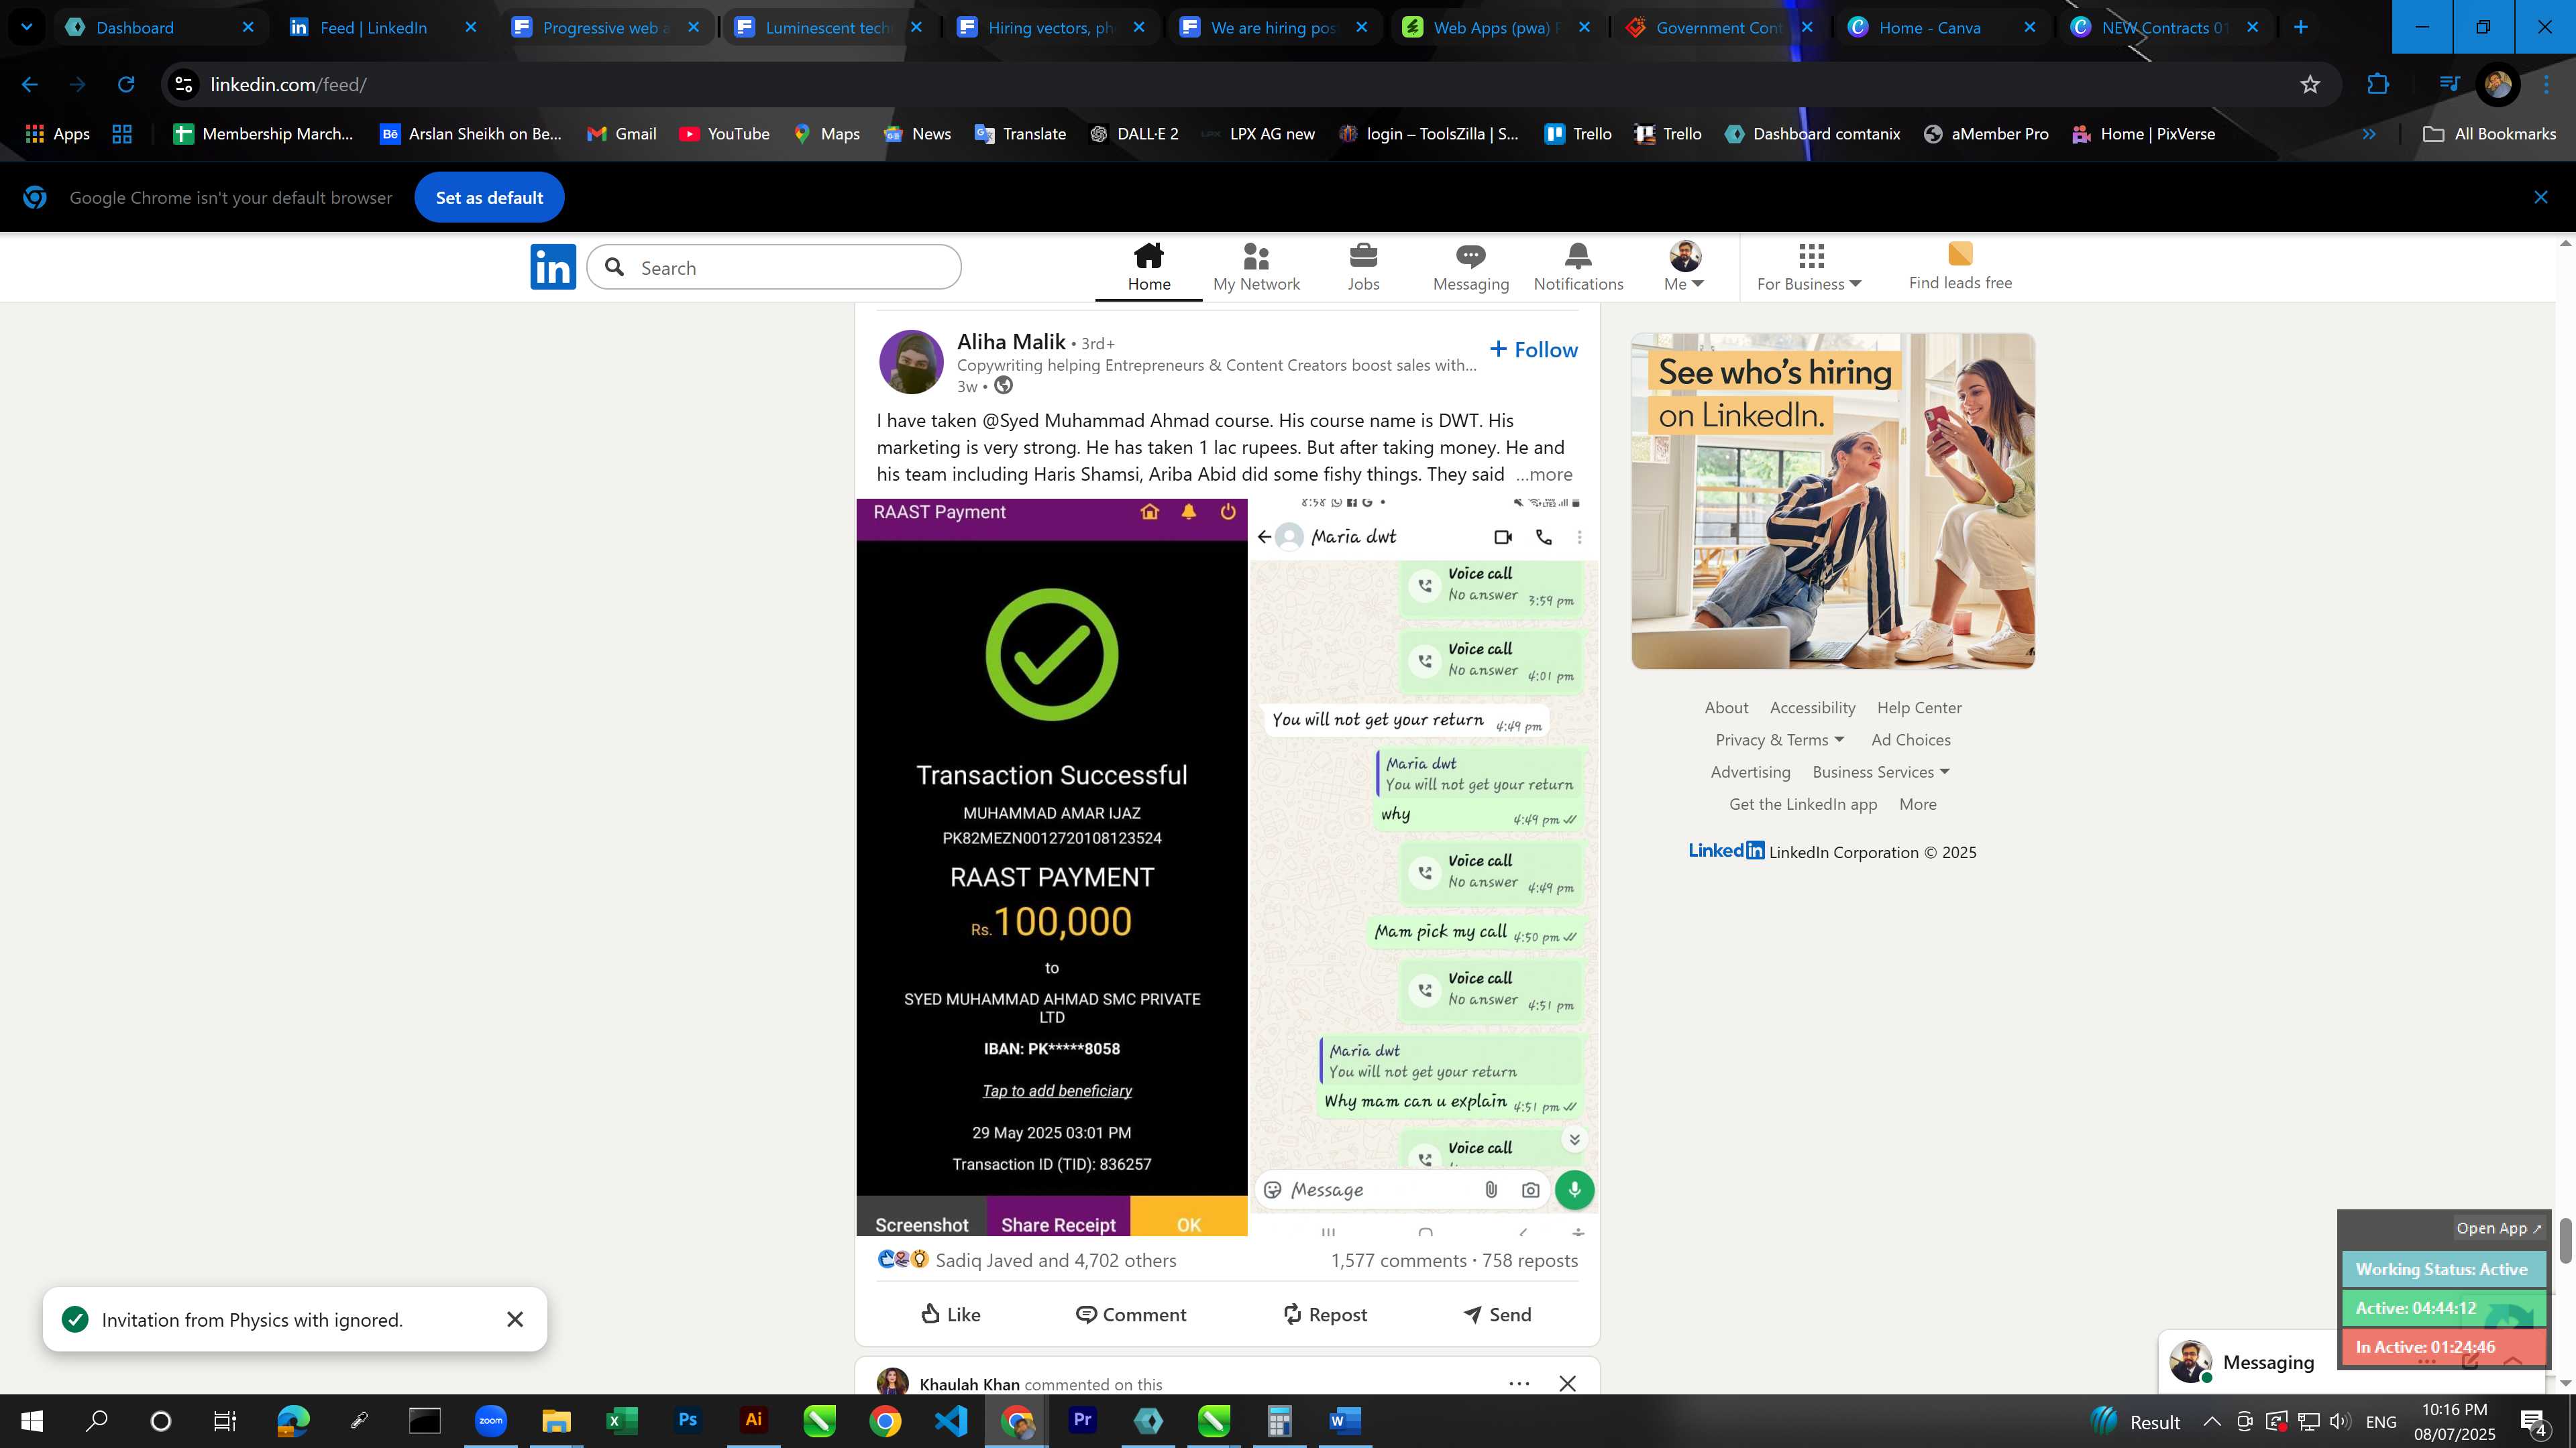Viewport: 2576px width, 1448px height.
Task: Open the Chrome media control icon
Action: (2449, 85)
